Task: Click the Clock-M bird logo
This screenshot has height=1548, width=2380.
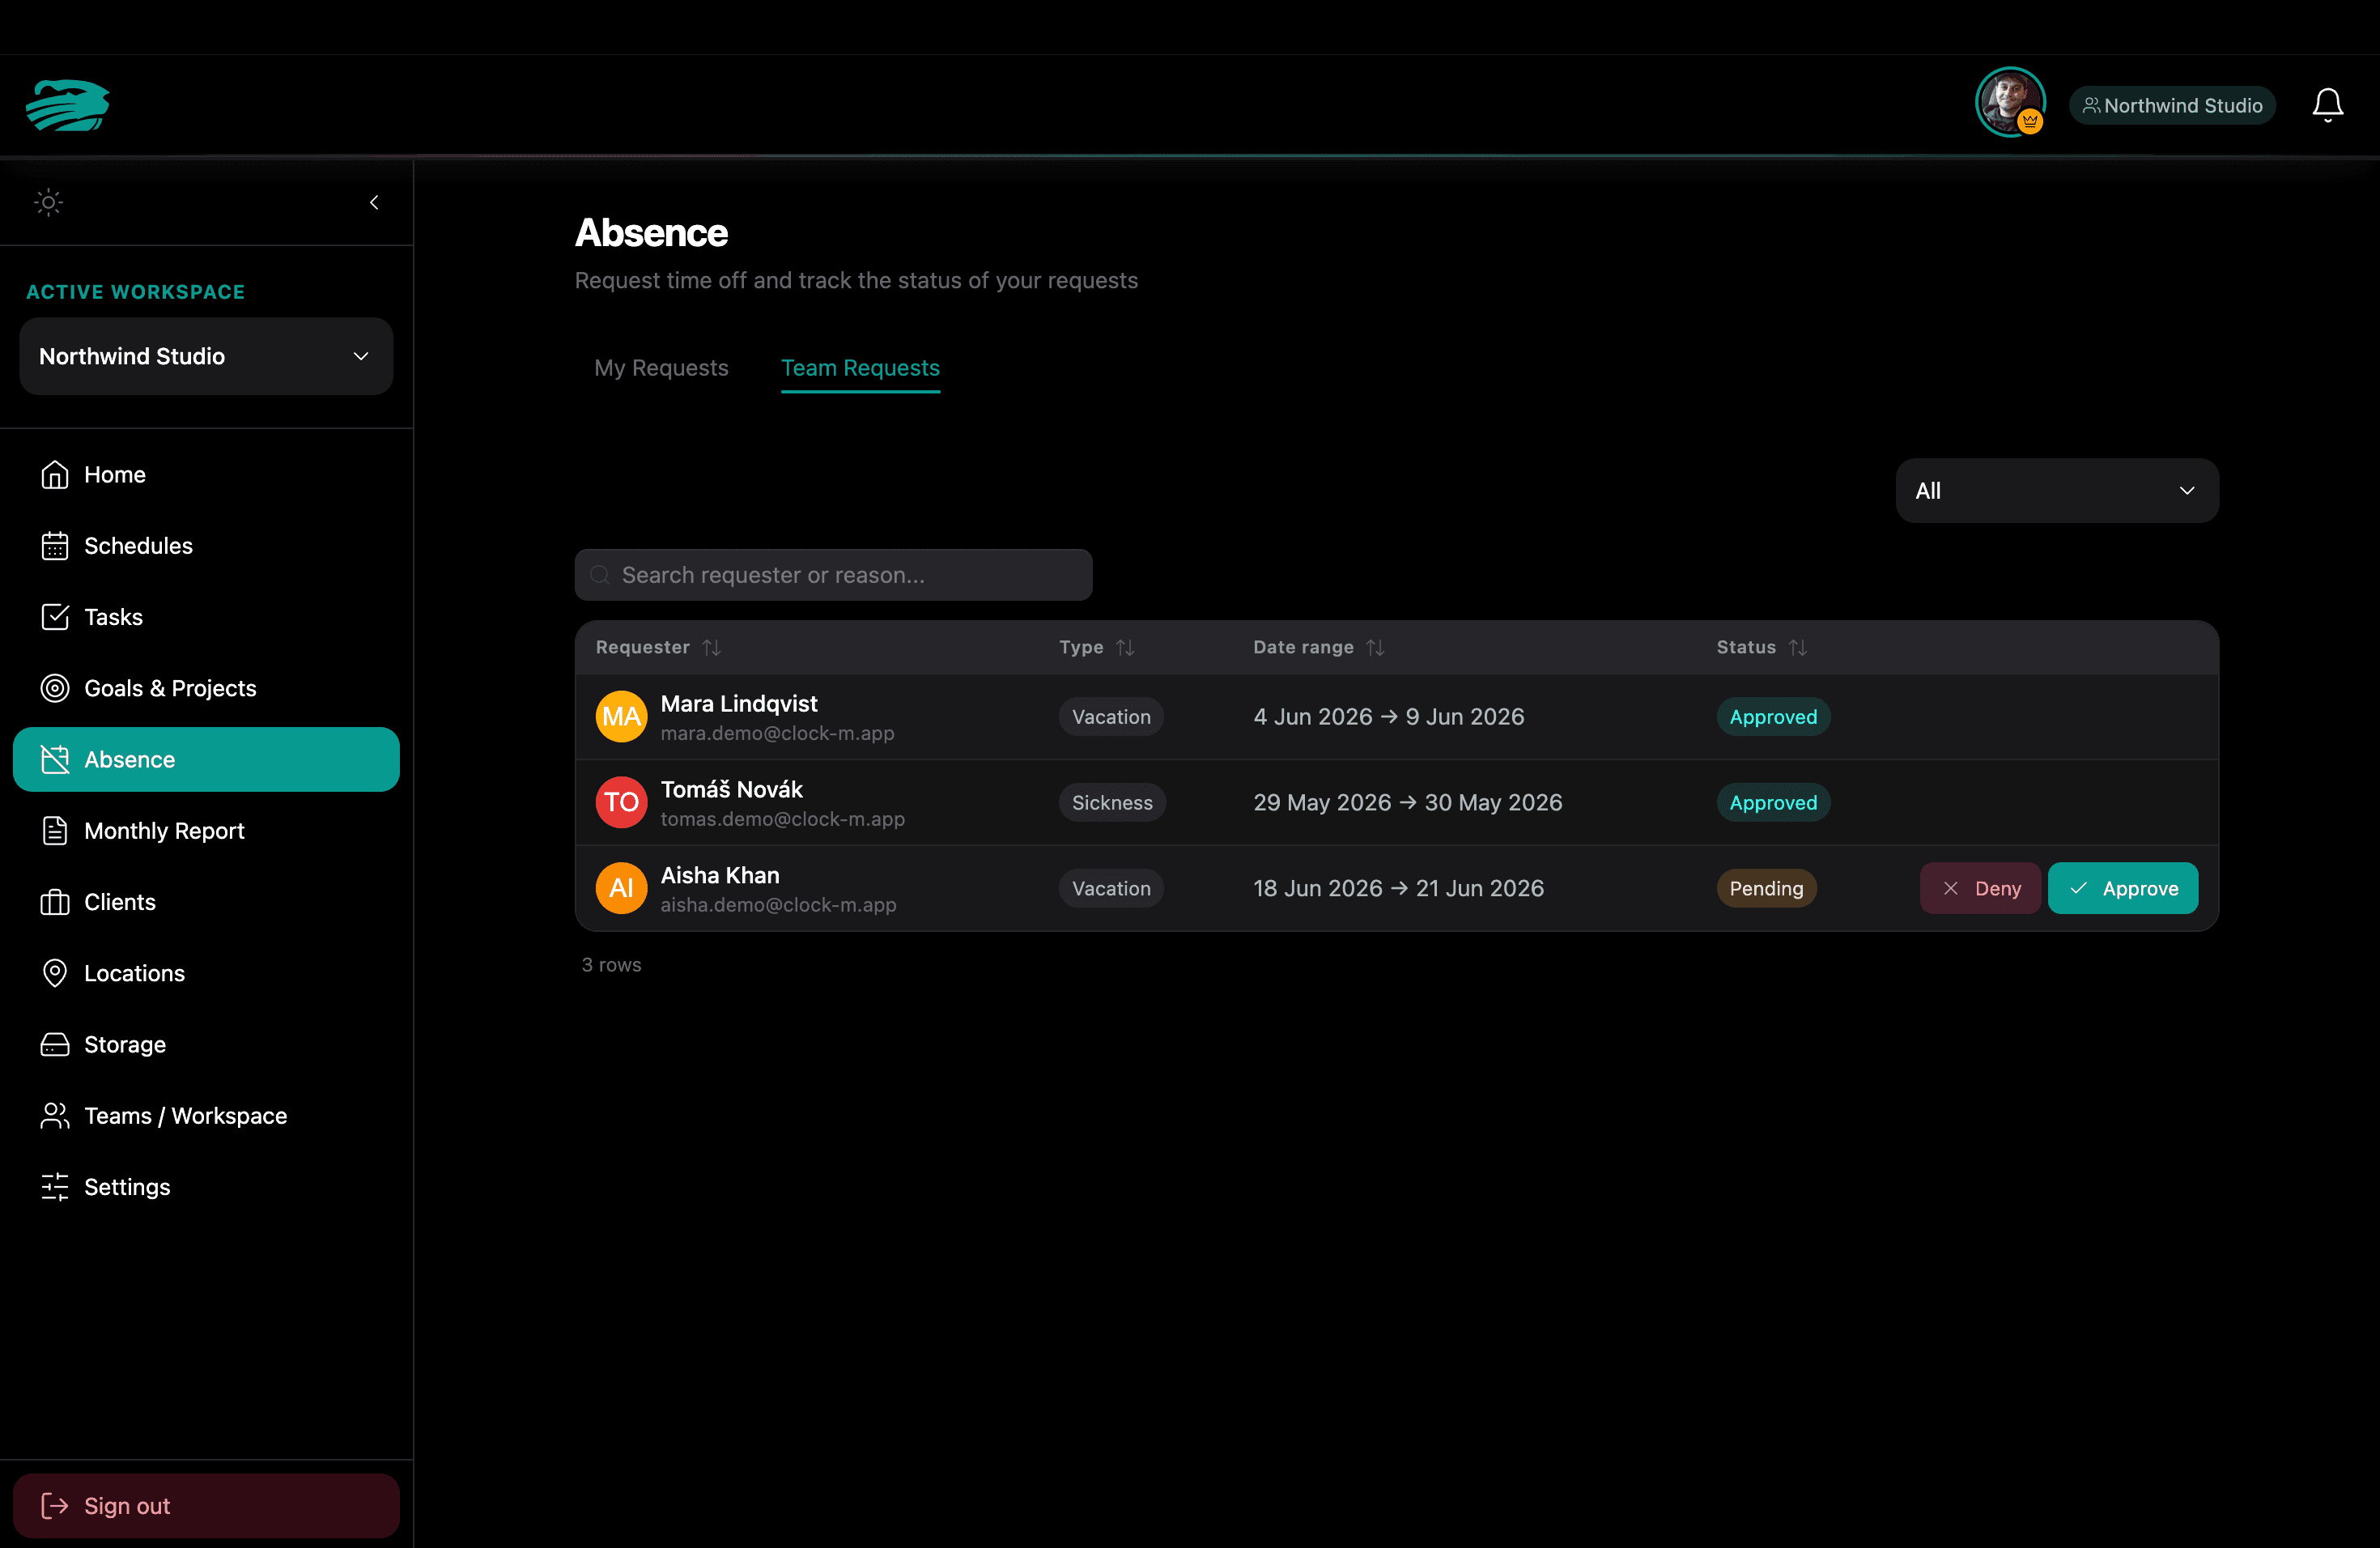Action: (68, 105)
